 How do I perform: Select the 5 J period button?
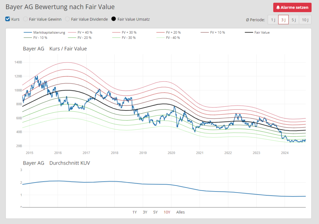[x=293, y=20]
